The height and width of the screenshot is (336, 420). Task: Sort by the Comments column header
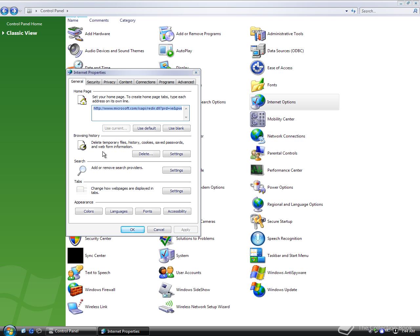[x=99, y=20]
